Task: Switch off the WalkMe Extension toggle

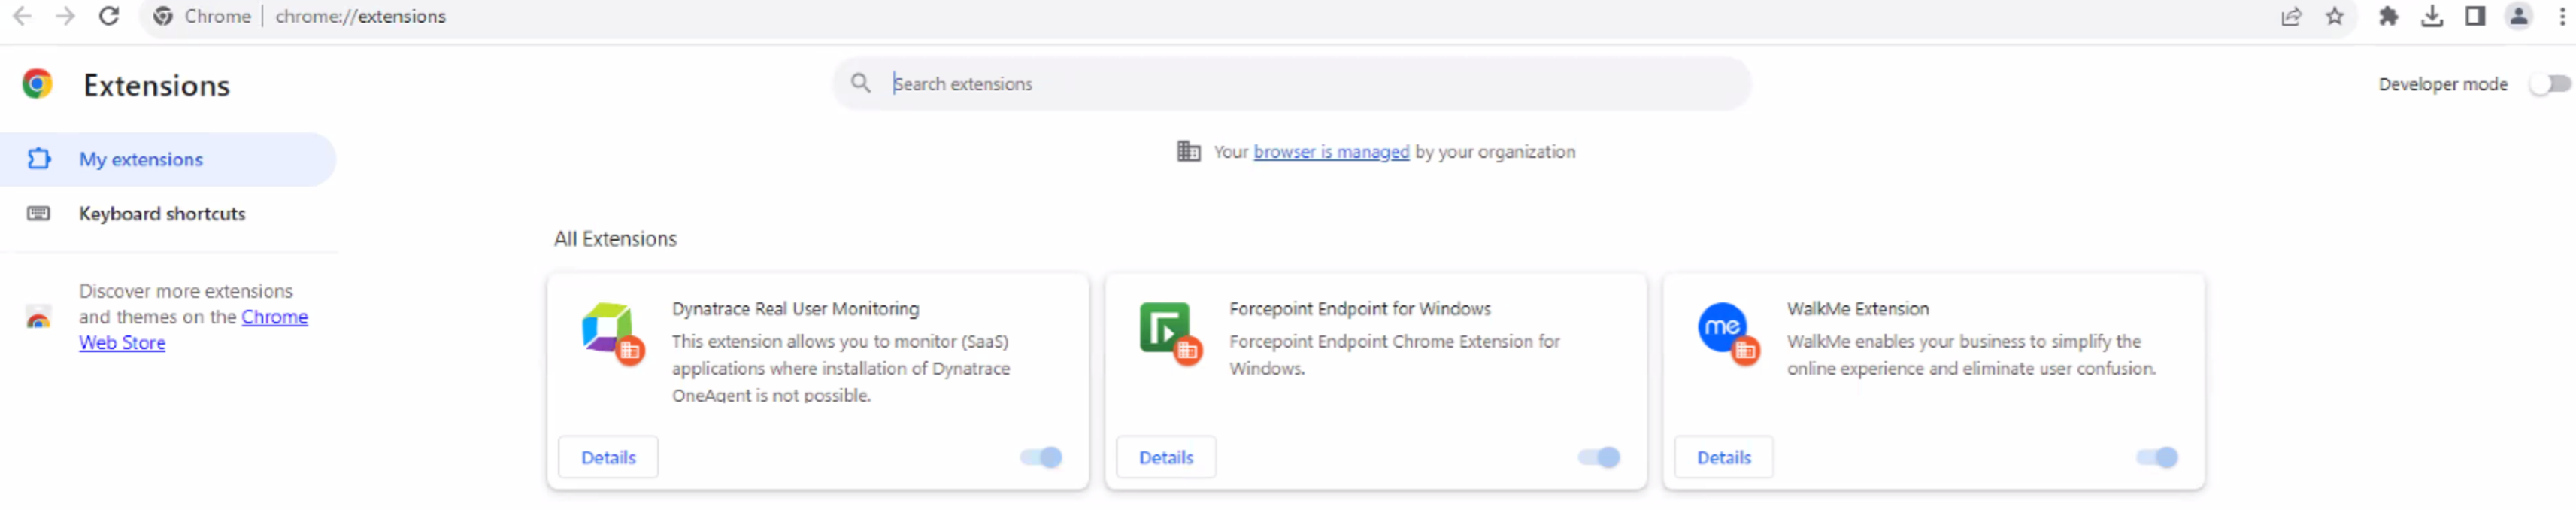Action: tap(2157, 457)
